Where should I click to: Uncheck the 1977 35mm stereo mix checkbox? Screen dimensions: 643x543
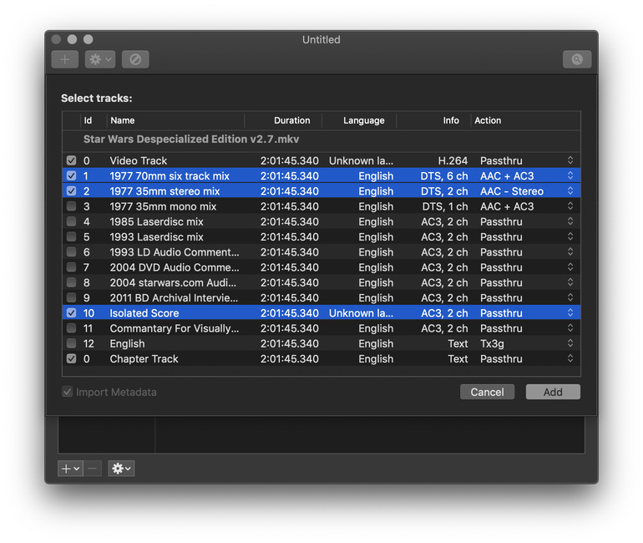pos(71,190)
